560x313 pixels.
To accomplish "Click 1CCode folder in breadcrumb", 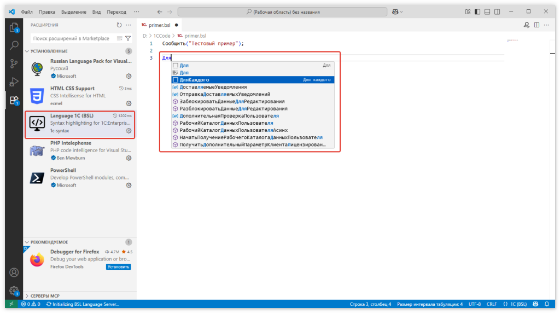I will click(x=162, y=36).
